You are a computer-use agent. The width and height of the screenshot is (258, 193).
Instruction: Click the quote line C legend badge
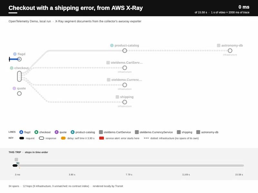click(56, 132)
